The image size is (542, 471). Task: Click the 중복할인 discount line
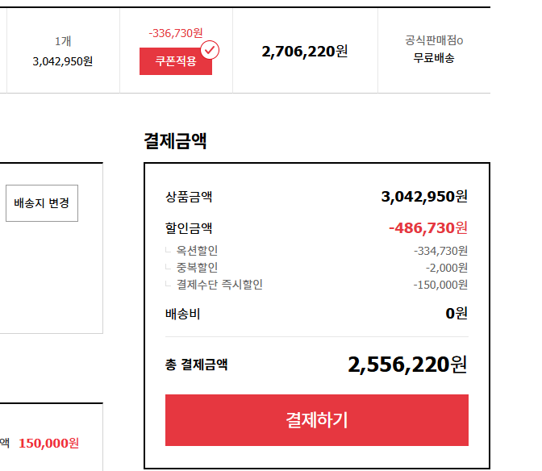coord(197,267)
